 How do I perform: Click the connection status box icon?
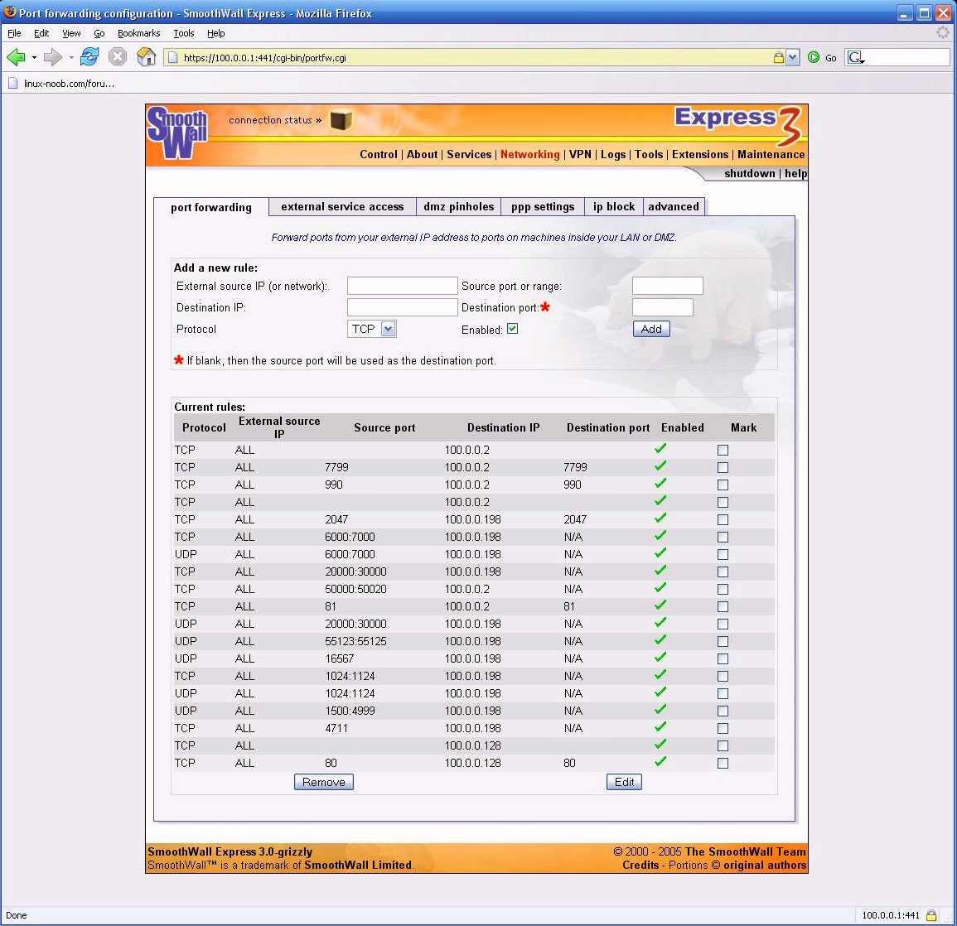tap(341, 119)
